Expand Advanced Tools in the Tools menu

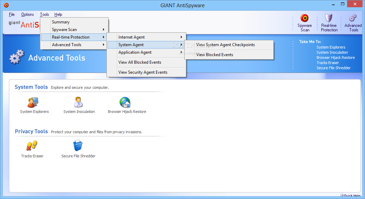coord(74,45)
